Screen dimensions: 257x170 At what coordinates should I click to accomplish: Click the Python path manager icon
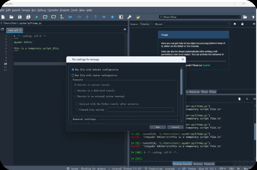coord(138,17)
